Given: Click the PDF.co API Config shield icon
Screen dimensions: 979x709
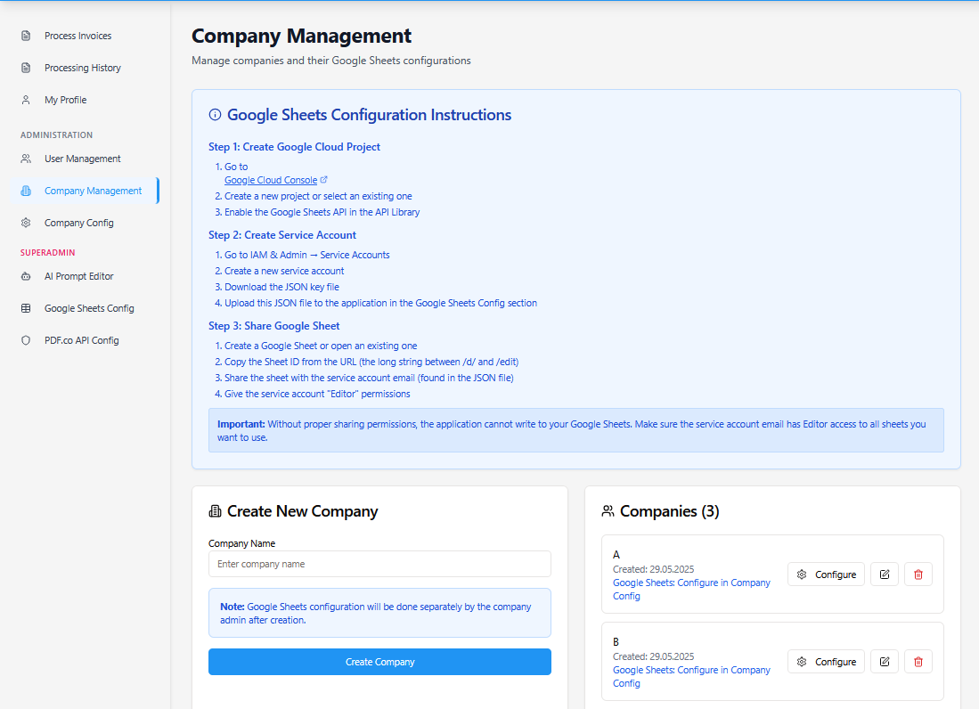Looking at the screenshot, I should coord(26,340).
